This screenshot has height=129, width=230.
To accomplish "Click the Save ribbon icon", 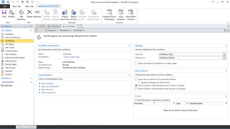I will [x=4, y=14].
